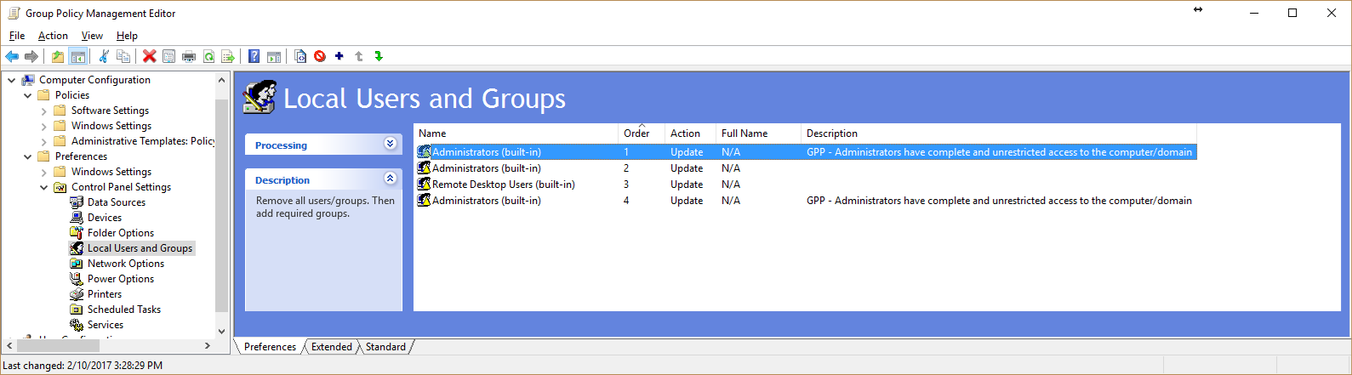Image resolution: width=1352 pixels, height=375 pixels.
Task: Select Administrators (built-in) row with order 2
Action: (x=805, y=168)
